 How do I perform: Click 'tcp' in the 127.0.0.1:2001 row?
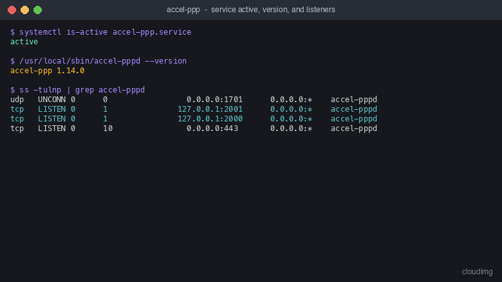pyautogui.click(x=17, y=109)
